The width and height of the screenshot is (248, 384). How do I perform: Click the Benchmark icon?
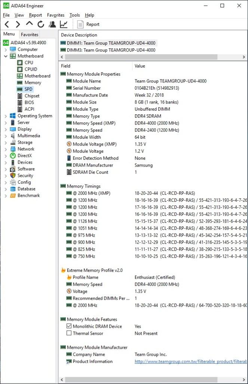[13, 195]
